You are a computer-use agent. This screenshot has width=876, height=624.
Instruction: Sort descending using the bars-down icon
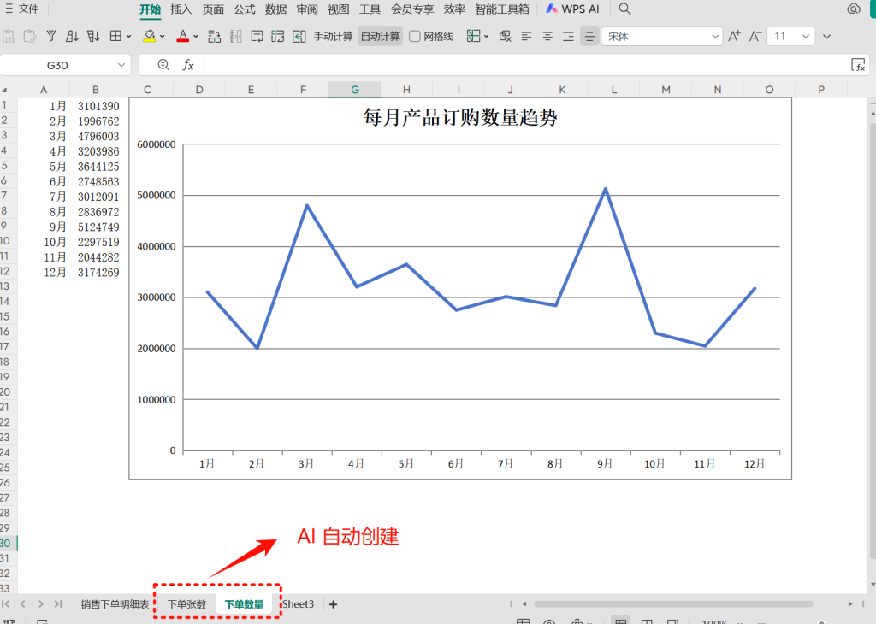pyautogui.click(x=93, y=36)
